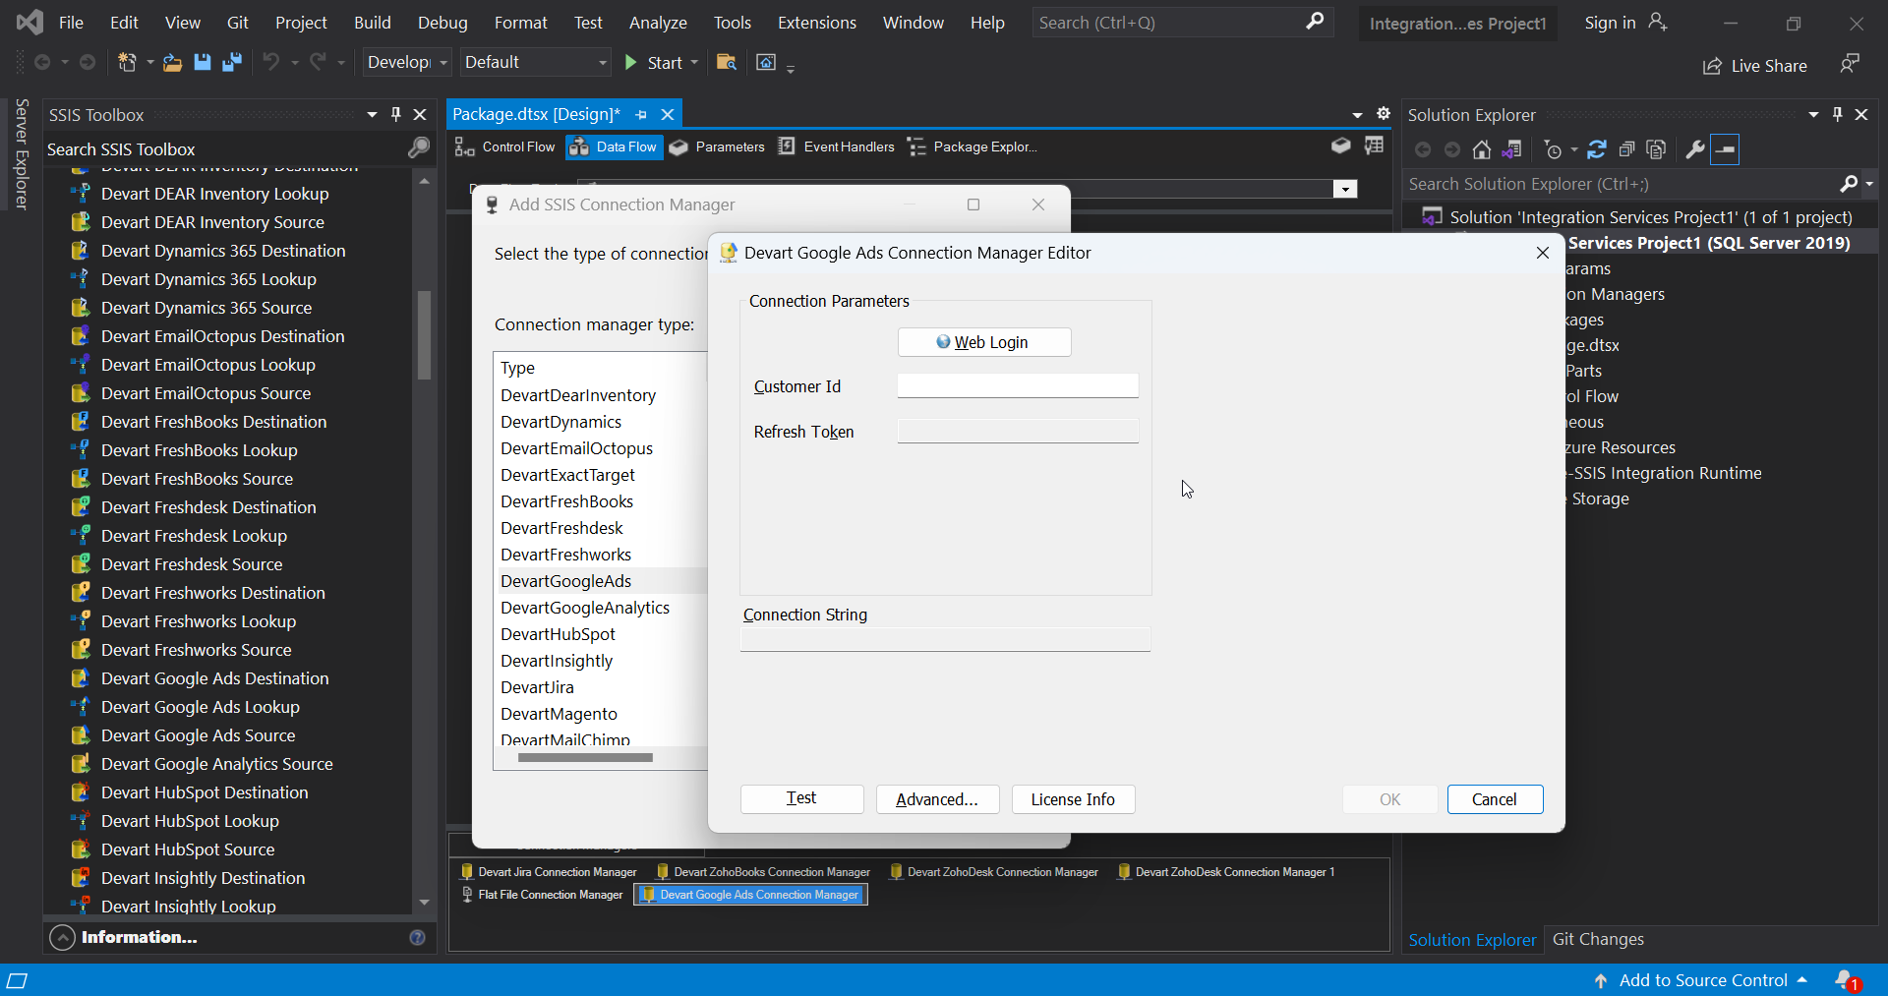Open the Default platform dropdown

602,62
